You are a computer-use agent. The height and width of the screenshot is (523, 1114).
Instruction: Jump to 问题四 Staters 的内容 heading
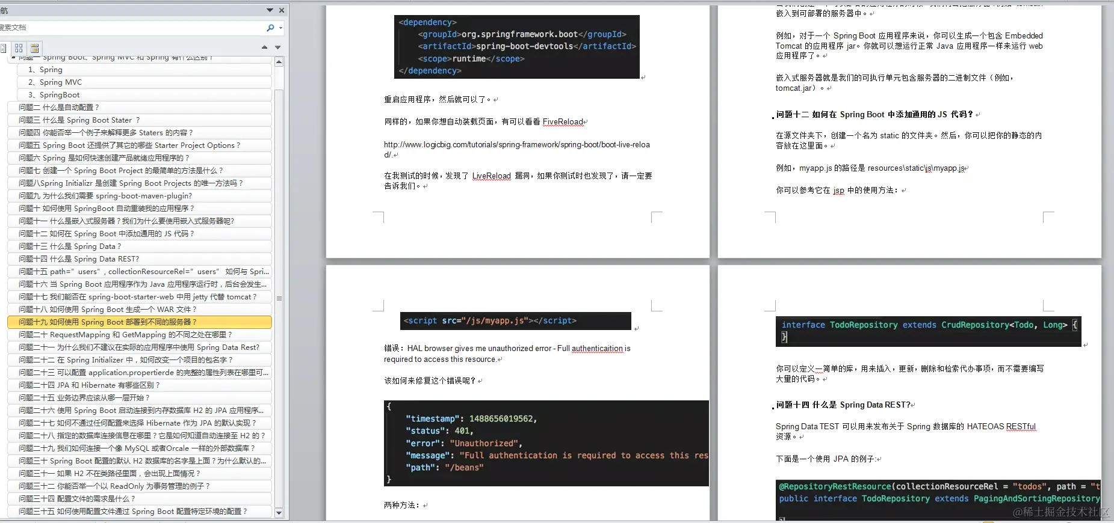pyautogui.click(x=140, y=133)
